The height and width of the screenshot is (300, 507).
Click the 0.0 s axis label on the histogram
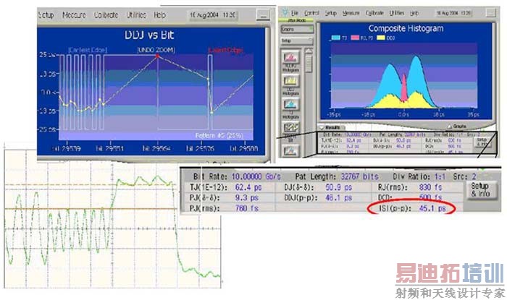coord(403,114)
